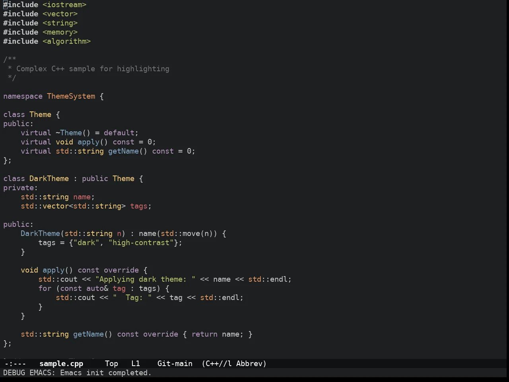Click the 'return' keyword in getName()
This screenshot has height=382, width=509.
(x=204, y=334)
